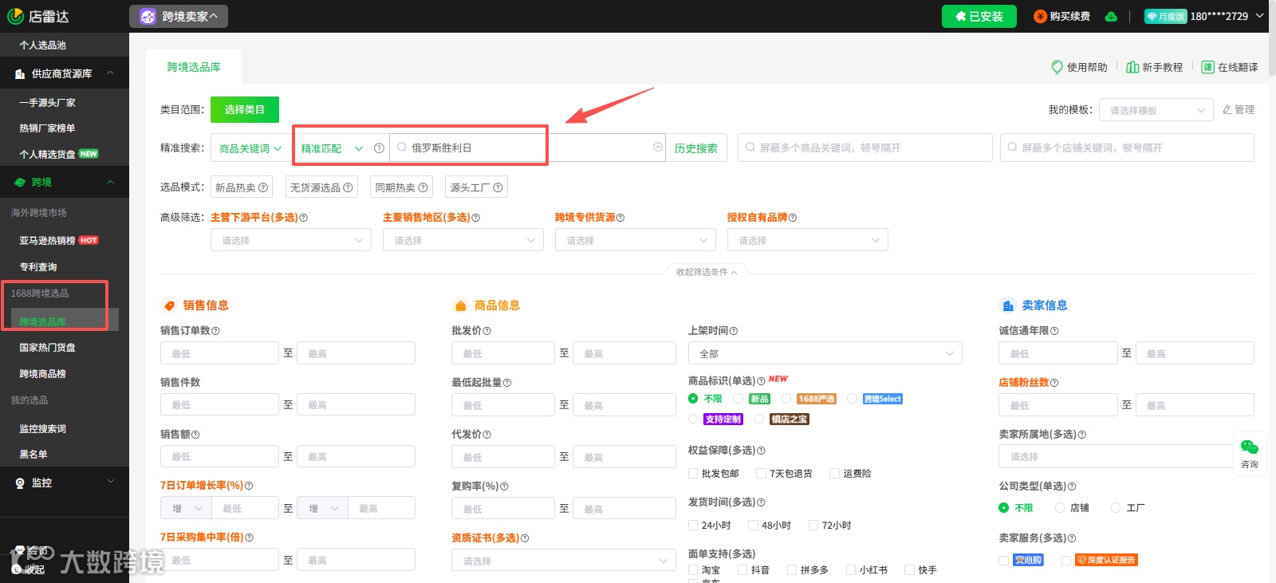Click the cloud download icon in header
1276x583 pixels.
pos(1111,17)
